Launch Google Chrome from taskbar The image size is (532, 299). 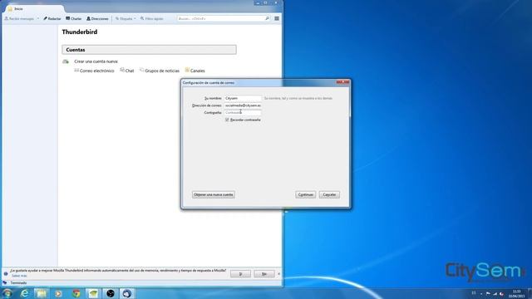[x=76, y=293]
